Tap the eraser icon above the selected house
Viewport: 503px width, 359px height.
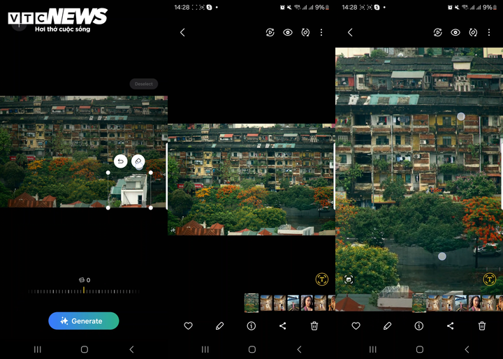138,161
